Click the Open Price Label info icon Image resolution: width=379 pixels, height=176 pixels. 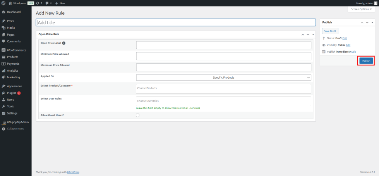click(x=64, y=43)
